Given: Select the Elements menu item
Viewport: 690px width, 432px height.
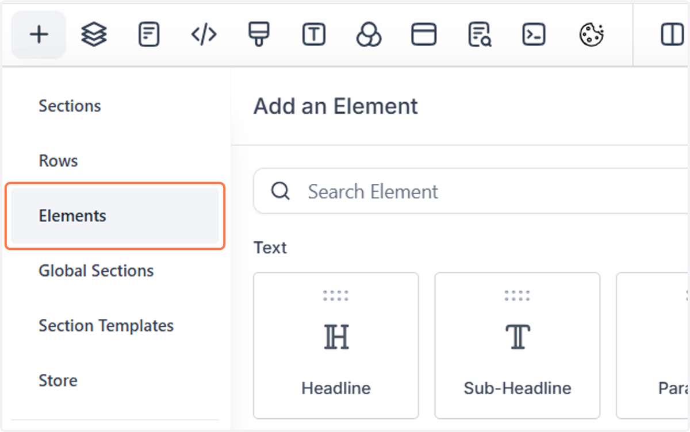Looking at the screenshot, I should pos(115,216).
